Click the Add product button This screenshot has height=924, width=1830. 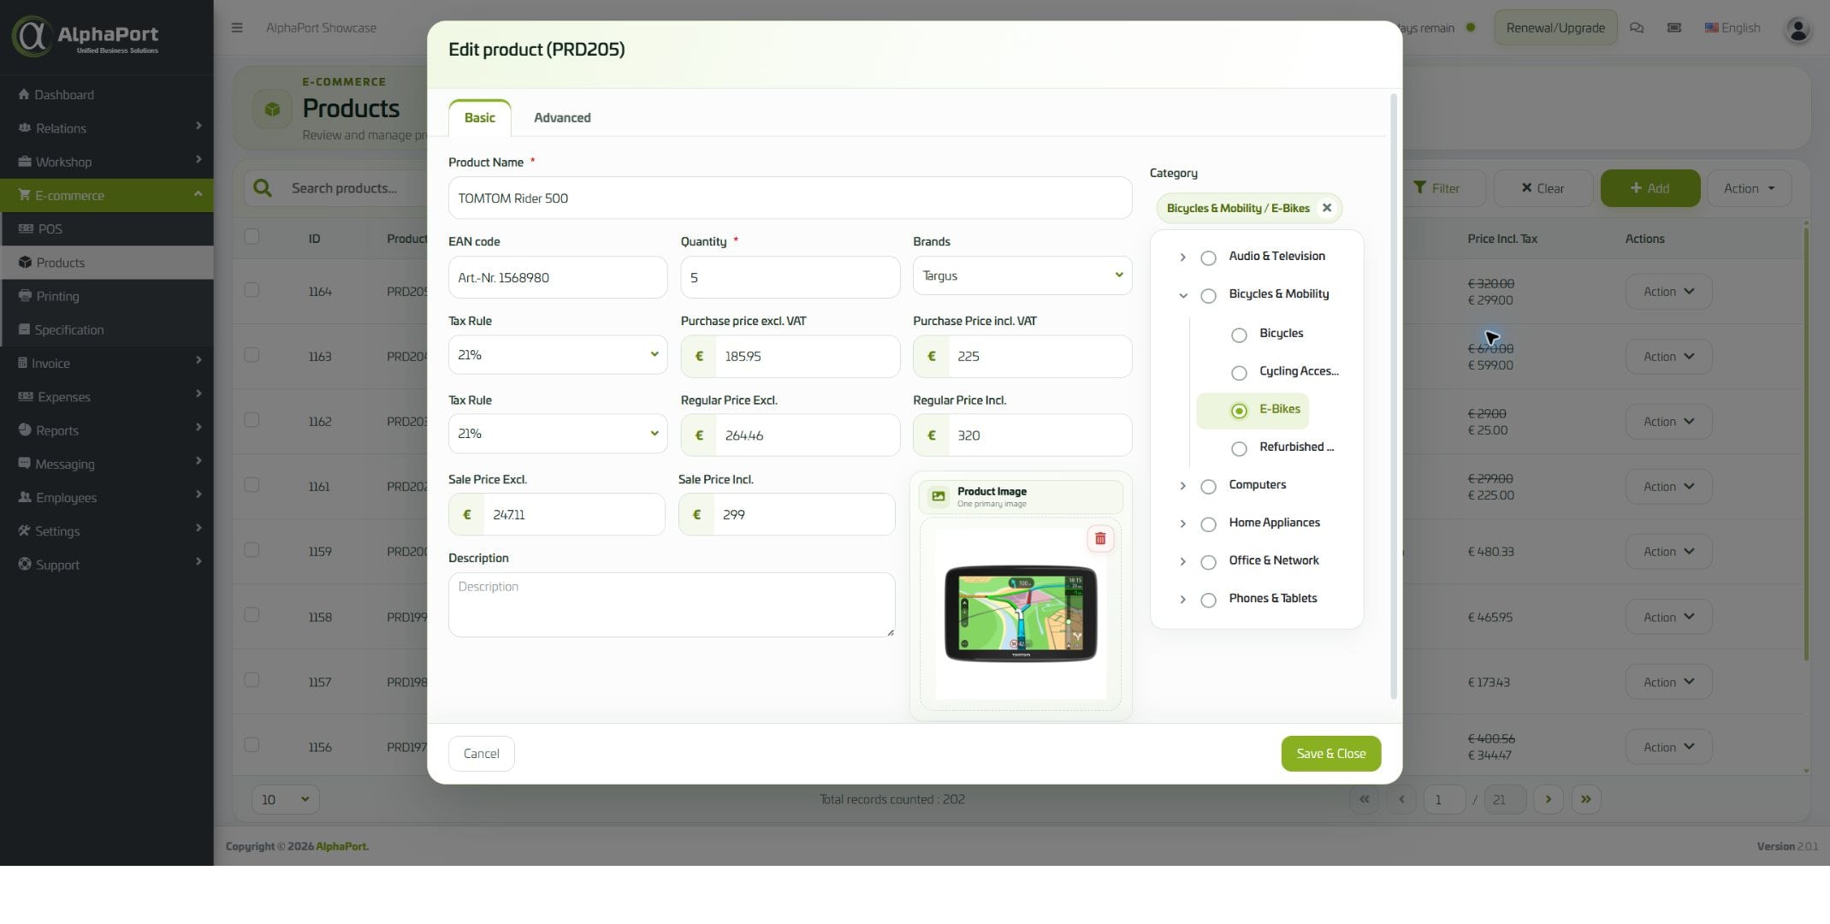(x=1649, y=188)
